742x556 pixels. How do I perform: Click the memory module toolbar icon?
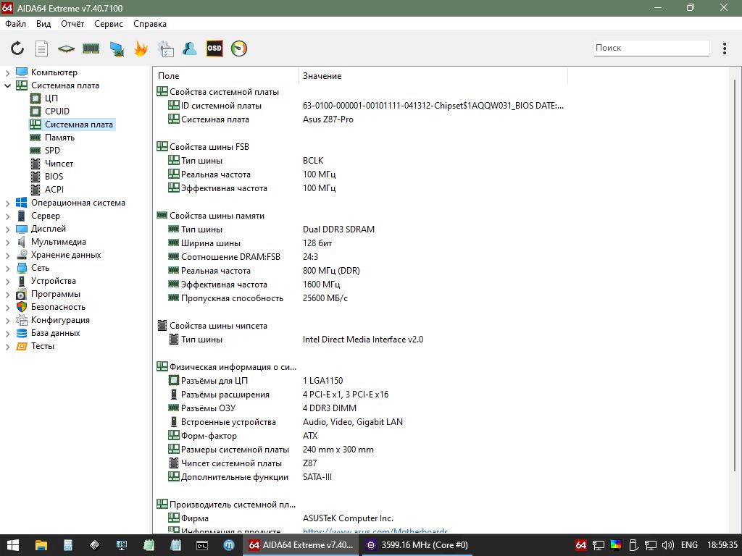91,49
